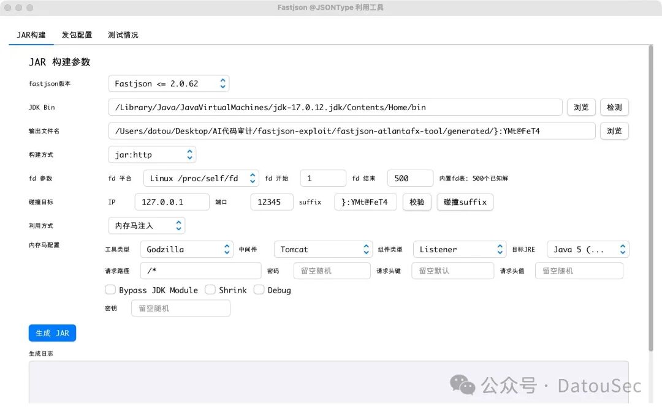Viewport: 662px width, 412px height.
Task: Enable the Debug checkbox
Action: point(259,290)
